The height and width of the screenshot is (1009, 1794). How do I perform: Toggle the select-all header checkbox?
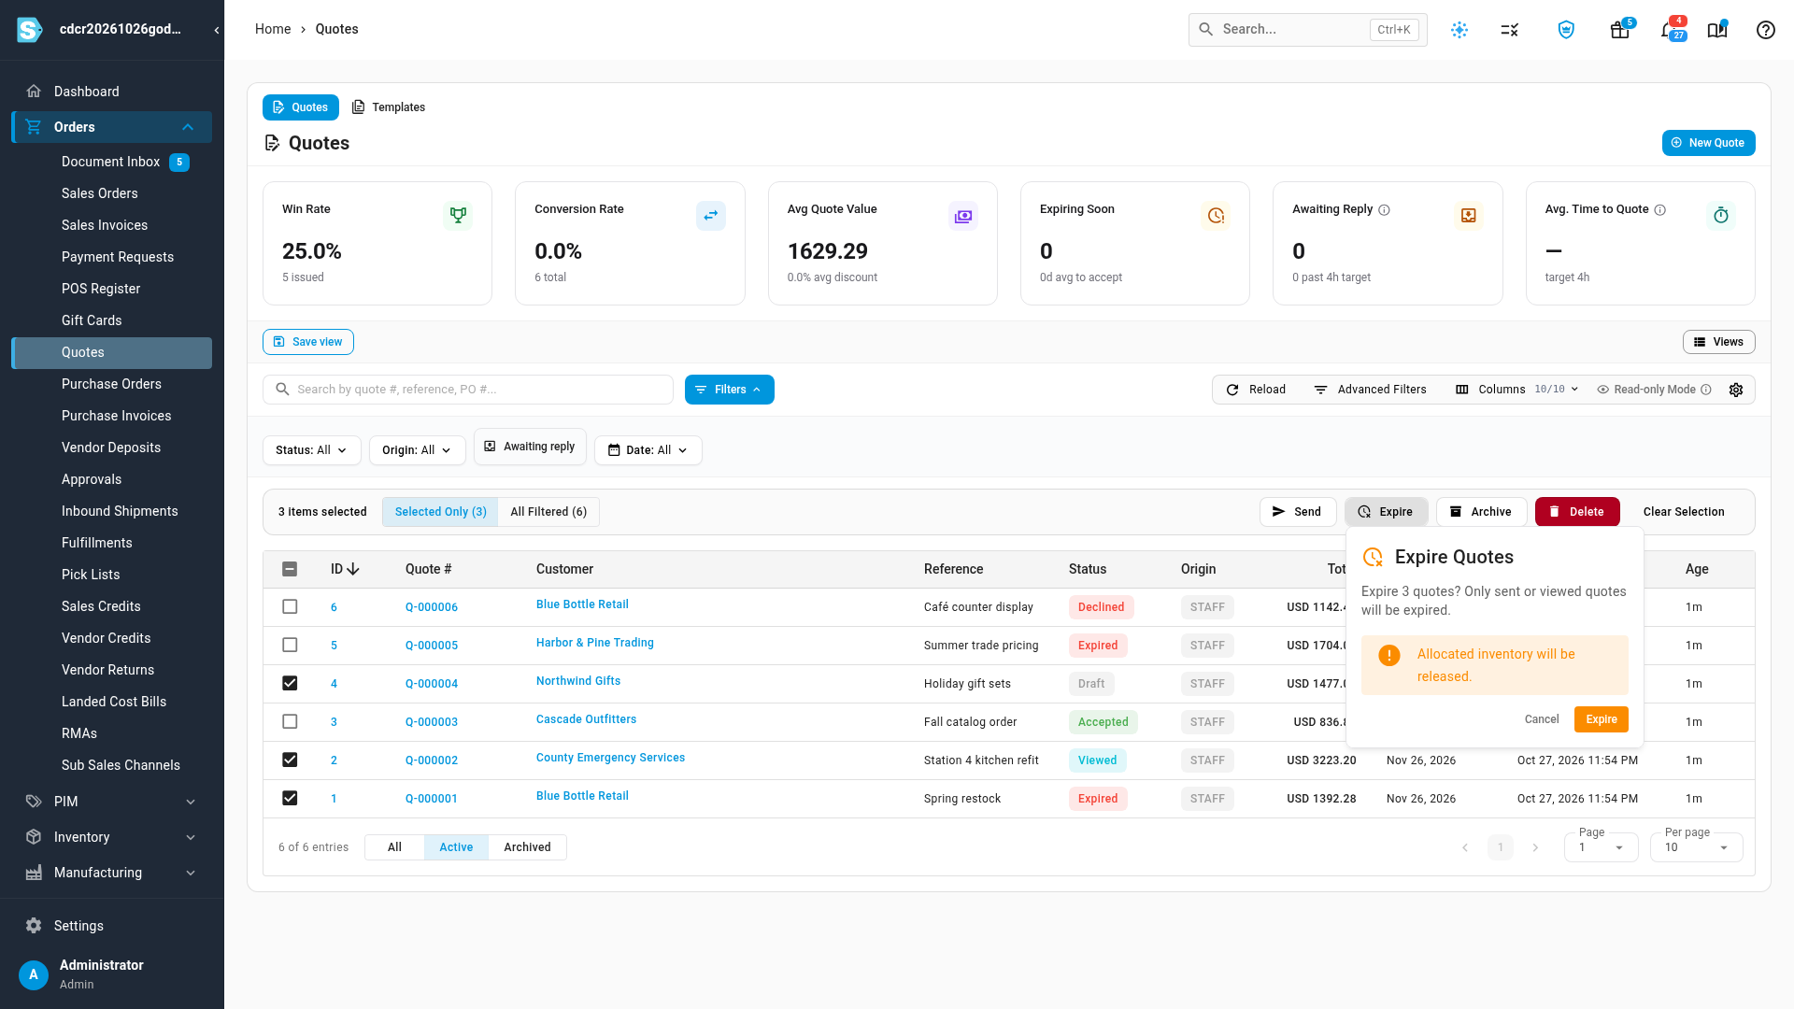coord(290,569)
